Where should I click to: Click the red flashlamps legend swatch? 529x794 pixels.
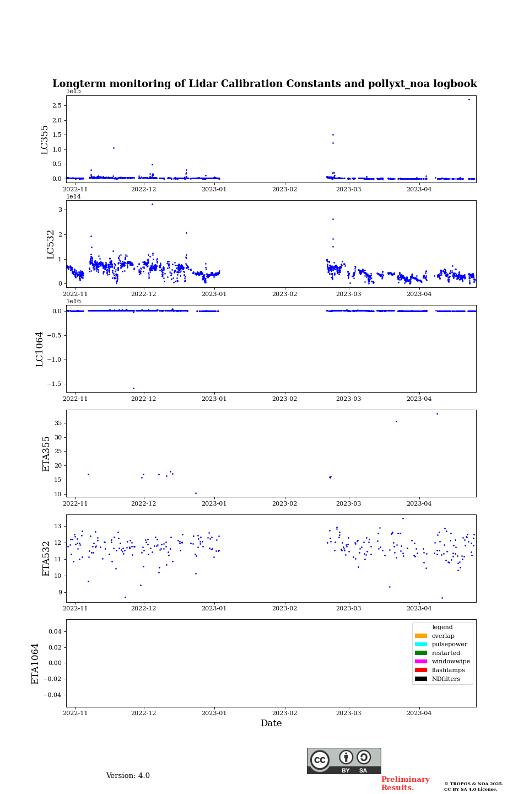421,670
